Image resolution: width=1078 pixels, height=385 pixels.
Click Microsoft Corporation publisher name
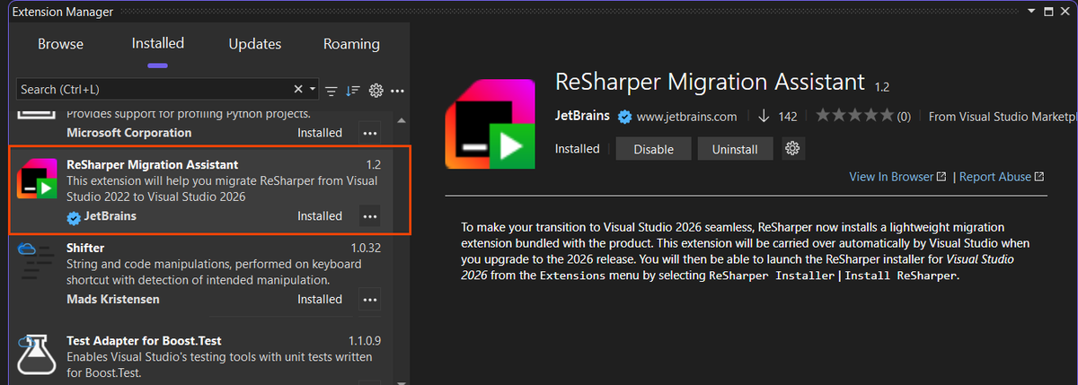129,133
